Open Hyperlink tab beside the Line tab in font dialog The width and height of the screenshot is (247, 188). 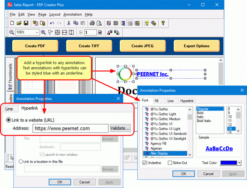click(187, 101)
